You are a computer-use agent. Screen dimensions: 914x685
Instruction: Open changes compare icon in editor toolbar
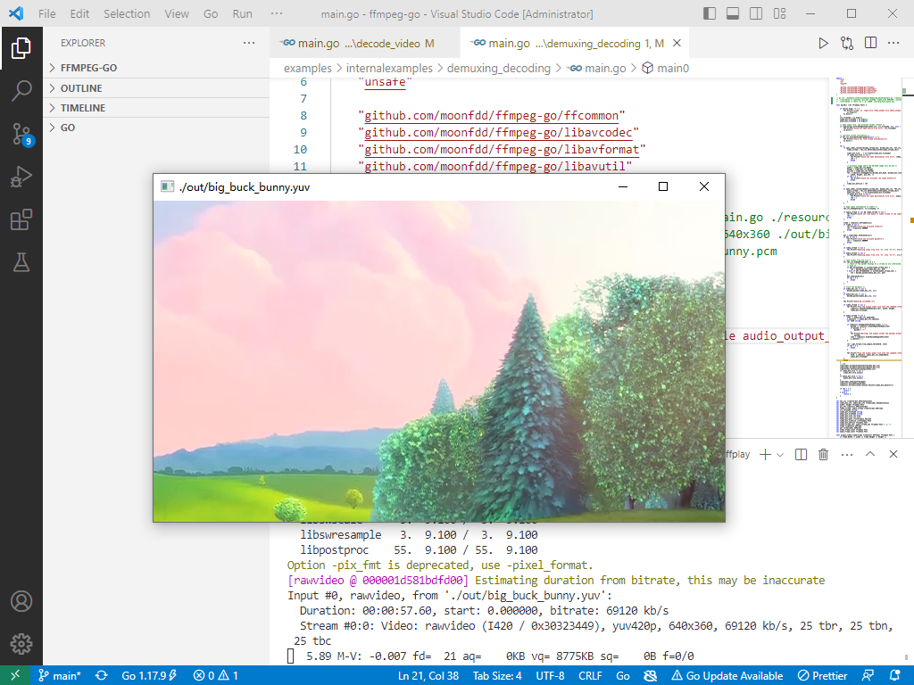[x=847, y=43]
